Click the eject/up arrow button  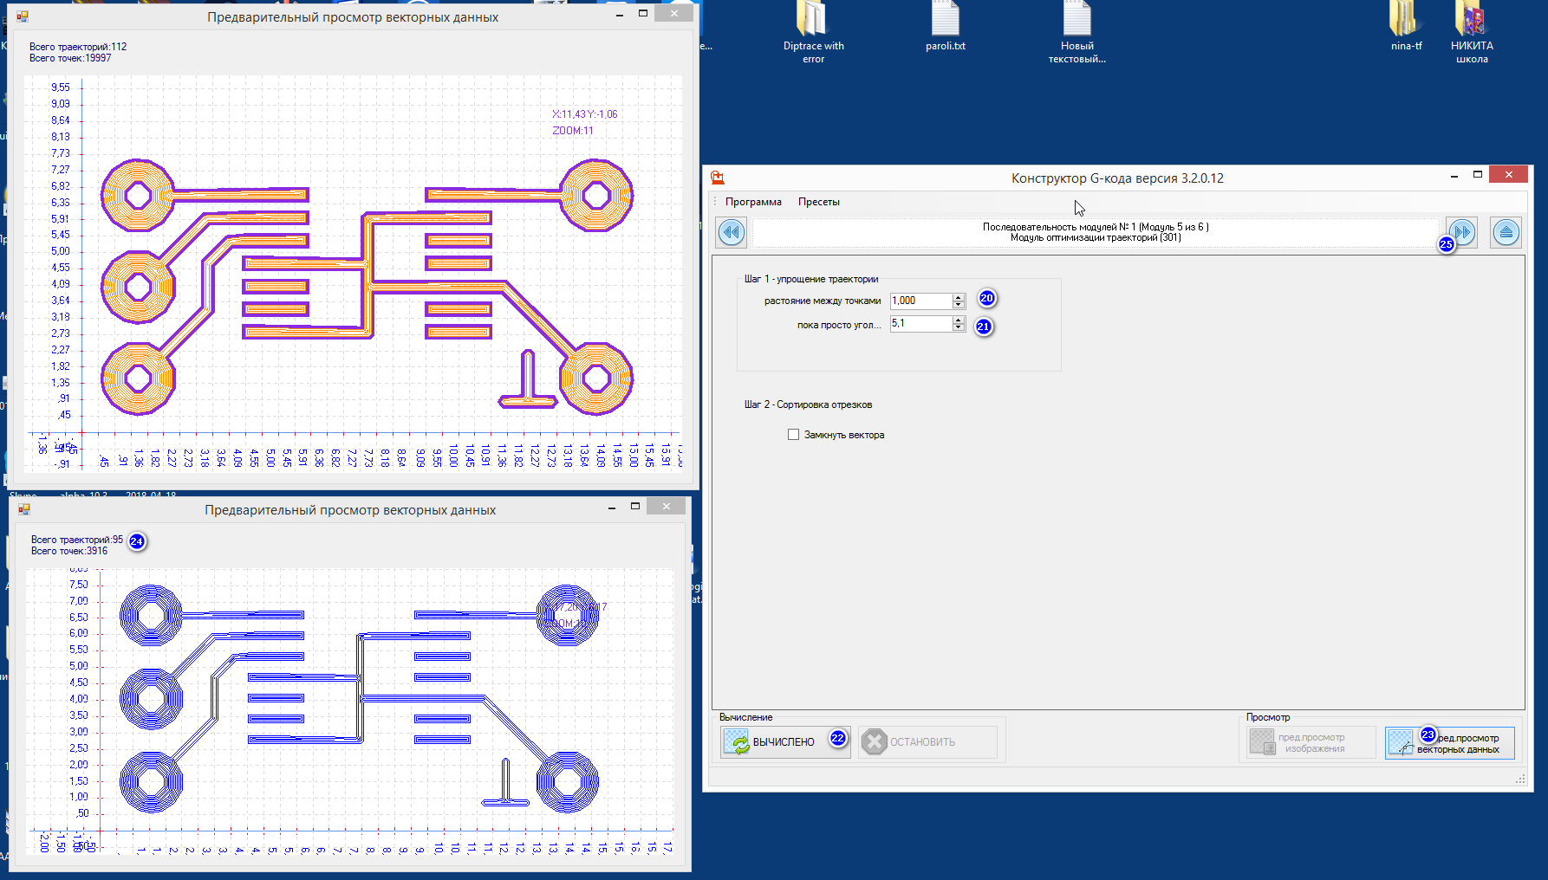click(x=1506, y=232)
